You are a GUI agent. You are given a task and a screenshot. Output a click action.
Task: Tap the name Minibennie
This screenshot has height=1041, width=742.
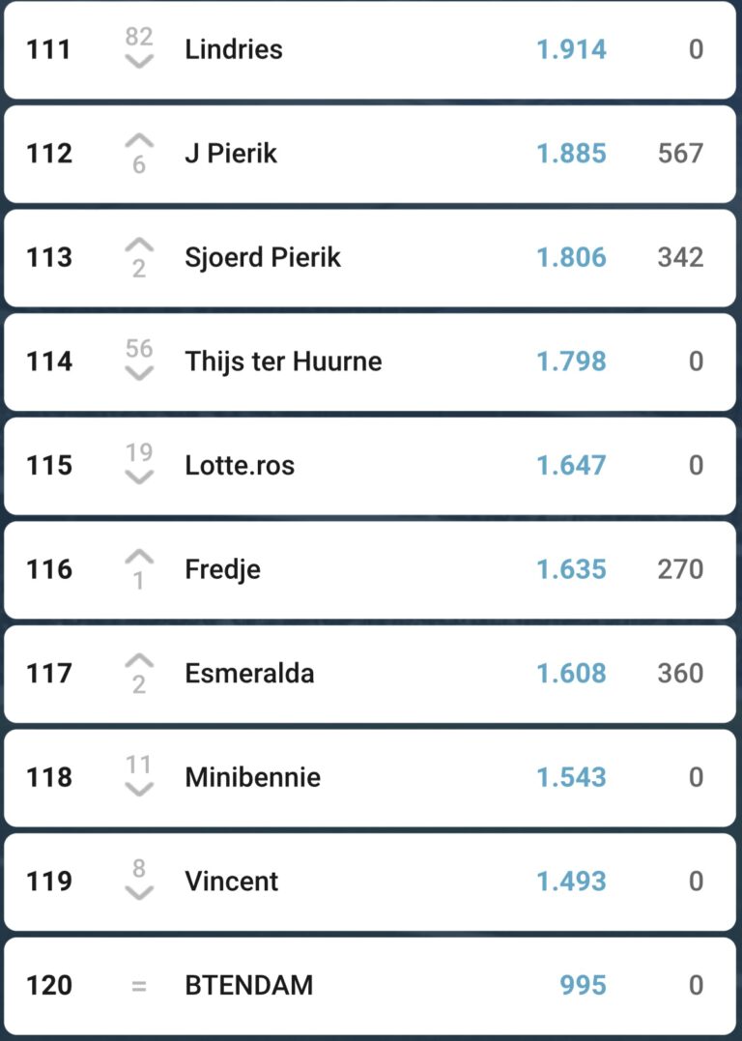pos(252,777)
